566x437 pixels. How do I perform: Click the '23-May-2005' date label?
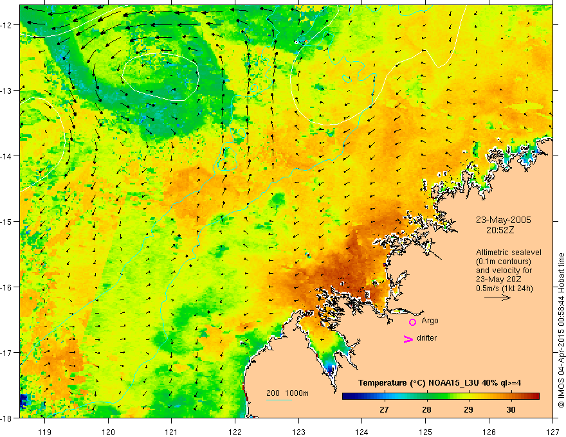[503, 220]
